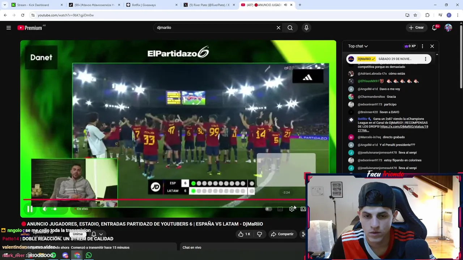This screenshot has width=463, height=260.
Task: Open the video settings gear
Action: pos(292,209)
